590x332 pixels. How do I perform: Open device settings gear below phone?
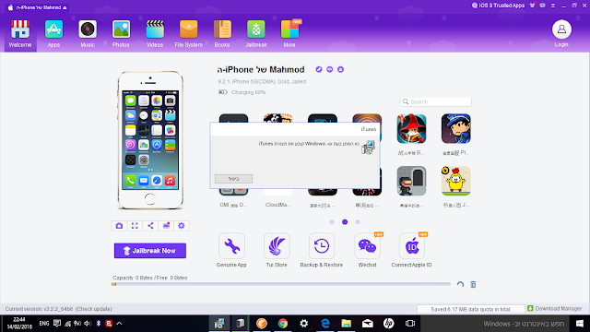[x=182, y=225]
